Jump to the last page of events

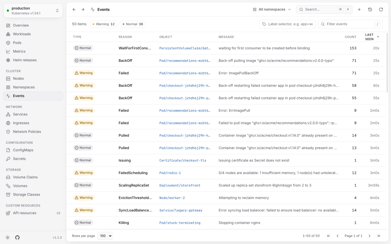pos(379,236)
